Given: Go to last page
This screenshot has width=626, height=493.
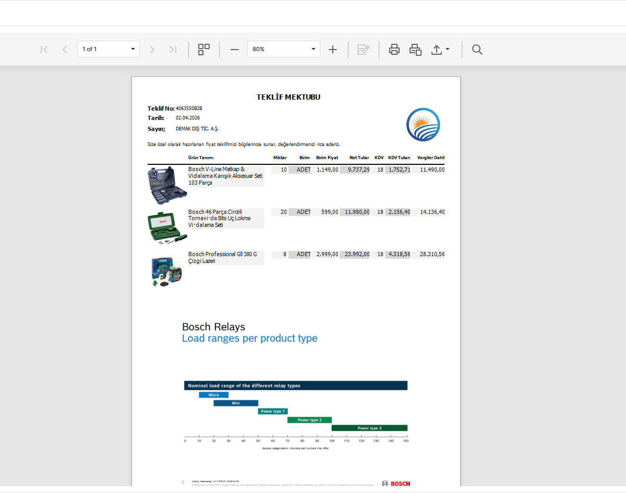Looking at the screenshot, I should point(173,50).
